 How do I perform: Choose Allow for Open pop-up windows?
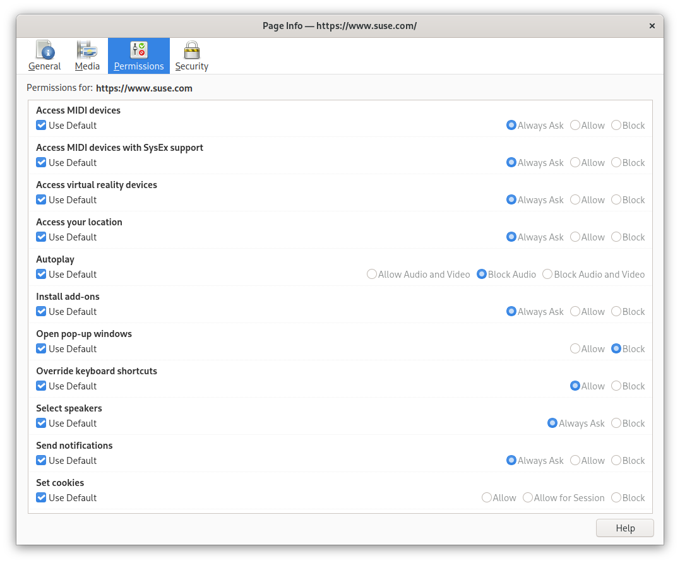coord(575,349)
